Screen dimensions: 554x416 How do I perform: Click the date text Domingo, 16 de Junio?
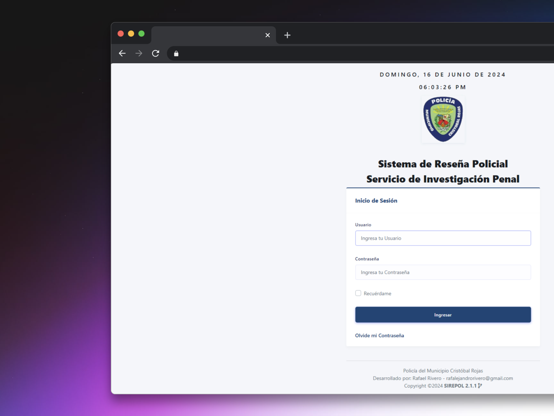pos(443,75)
